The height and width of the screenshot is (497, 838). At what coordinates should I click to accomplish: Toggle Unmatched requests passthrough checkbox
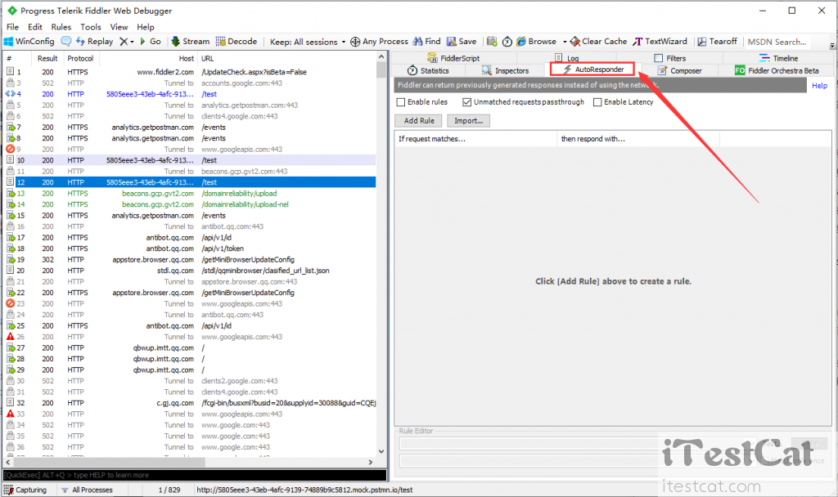pyautogui.click(x=467, y=102)
